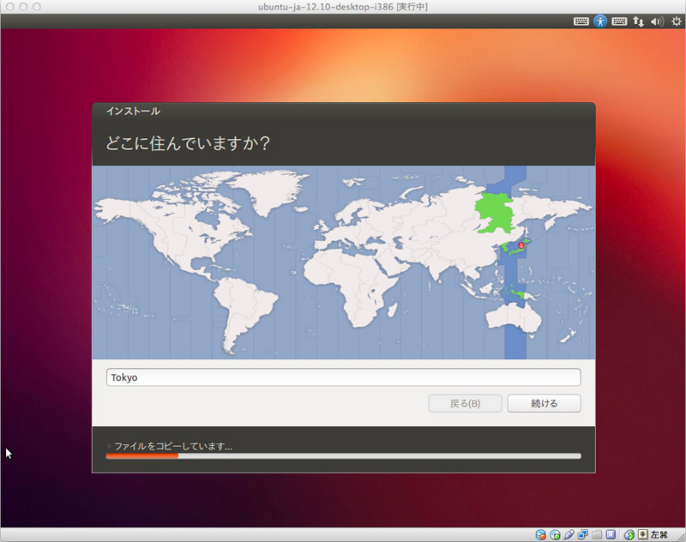Click the ファイルをコピーしています... status text
This screenshot has height=542, width=686.
173,446
